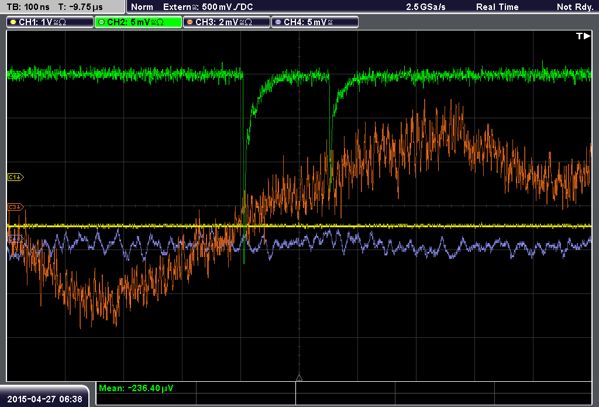This screenshot has height=407, width=599.
Task: Click the '2.5 GSa/s' sample rate
Action: pyautogui.click(x=426, y=7)
